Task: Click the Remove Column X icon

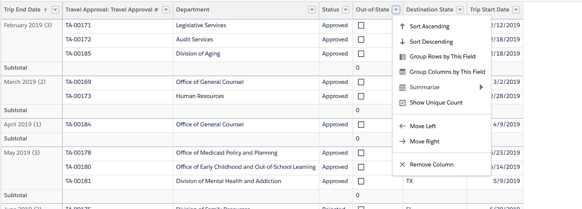Action: click(x=402, y=165)
